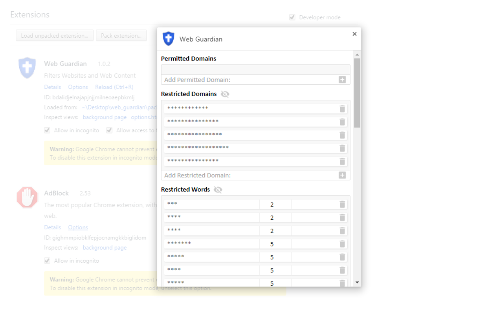Image resolution: width=503 pixels, height=314 pixels.
Task: Click Load unpacked extension button
Action: point(55,35)
